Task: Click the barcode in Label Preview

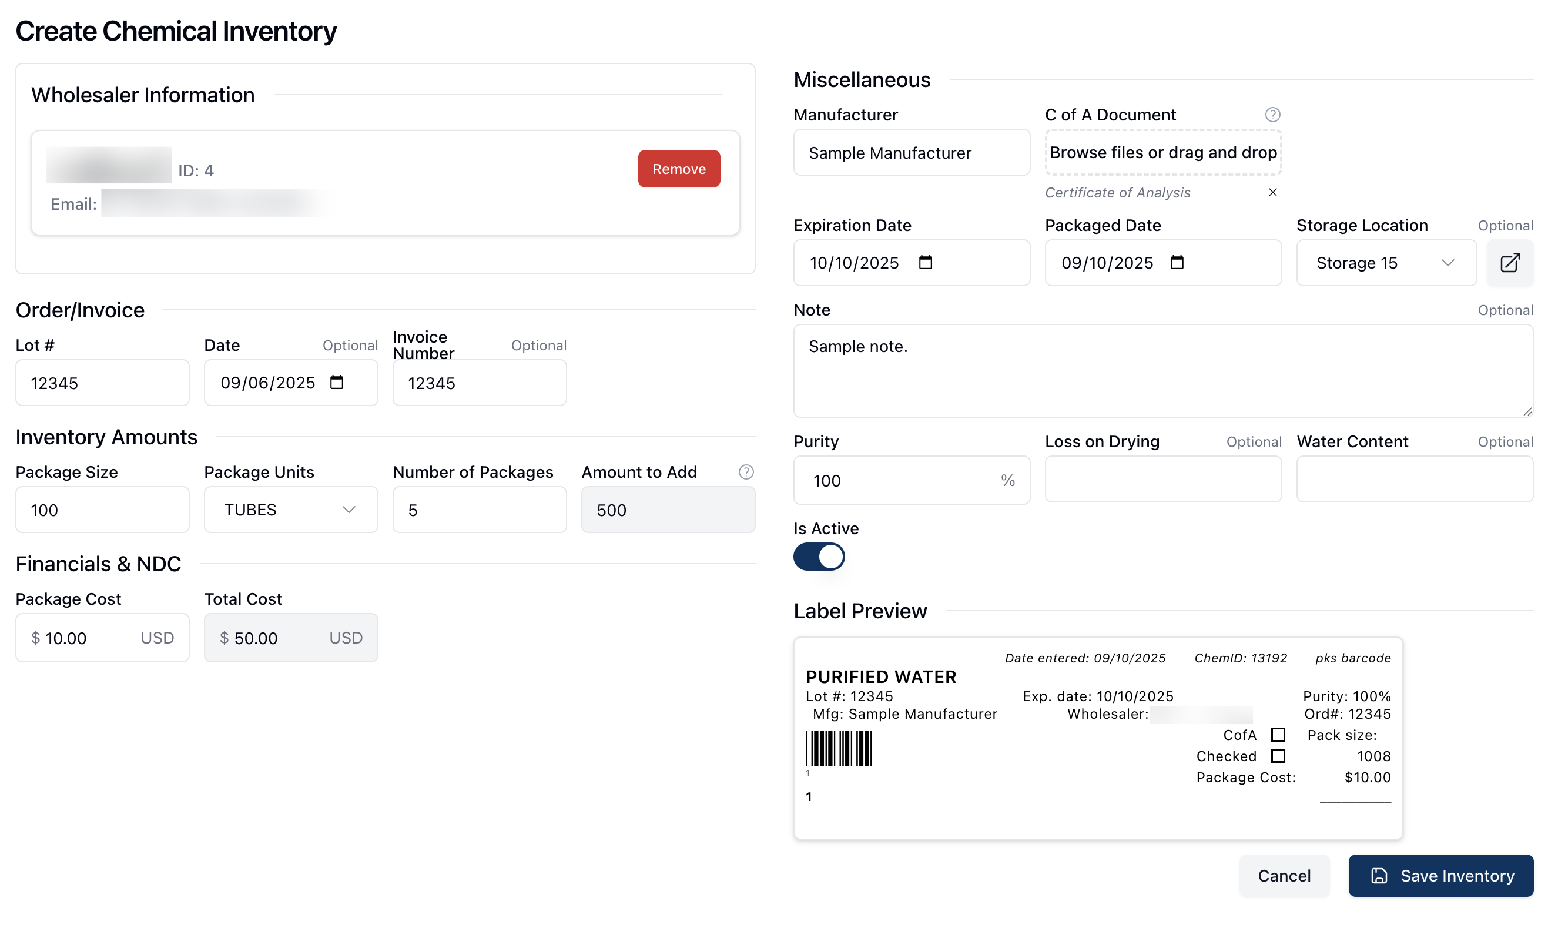Action: coord(839,748)
